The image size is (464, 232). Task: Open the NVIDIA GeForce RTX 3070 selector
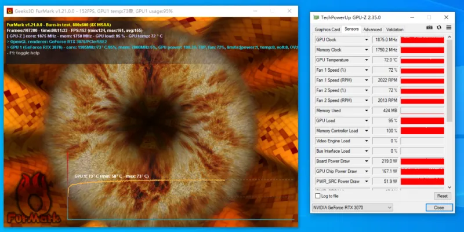(x=353, y=208)
